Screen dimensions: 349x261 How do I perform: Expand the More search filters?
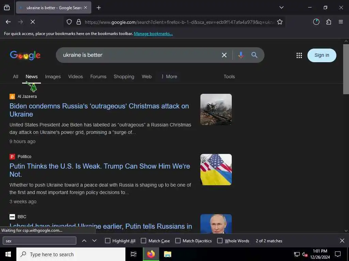coord(169,76)
